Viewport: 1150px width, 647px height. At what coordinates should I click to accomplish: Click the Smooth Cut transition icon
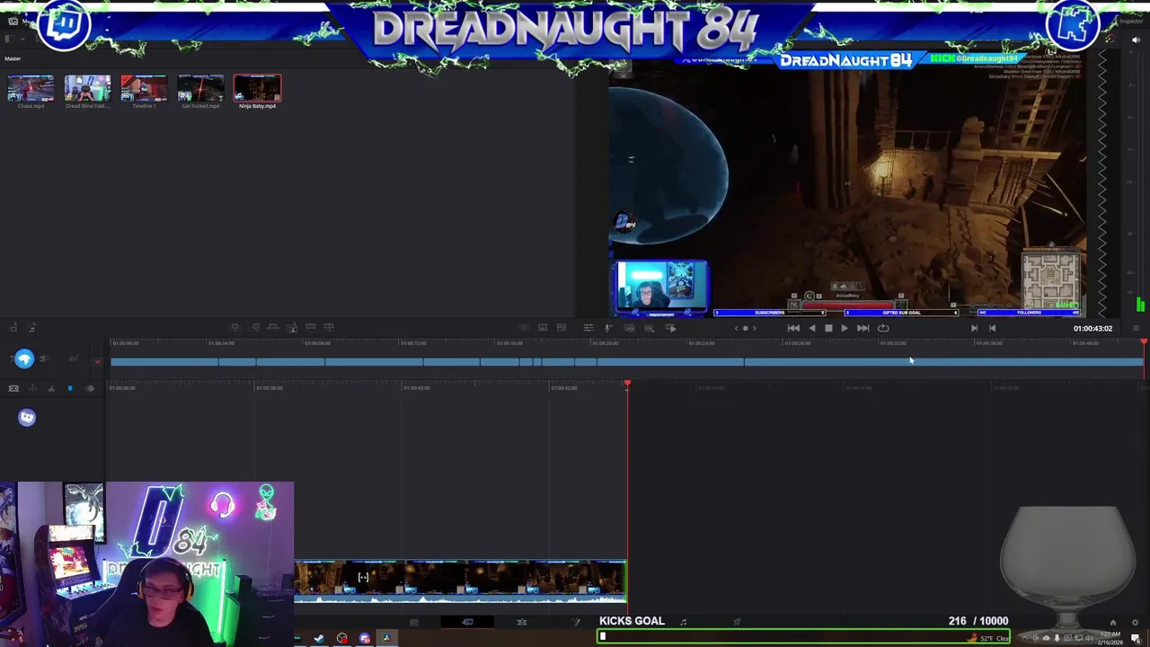click(x=562, y=327)
